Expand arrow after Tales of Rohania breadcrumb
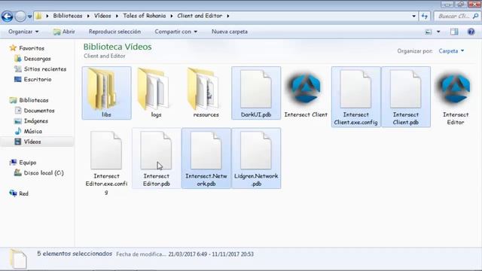 pos(172,16)
